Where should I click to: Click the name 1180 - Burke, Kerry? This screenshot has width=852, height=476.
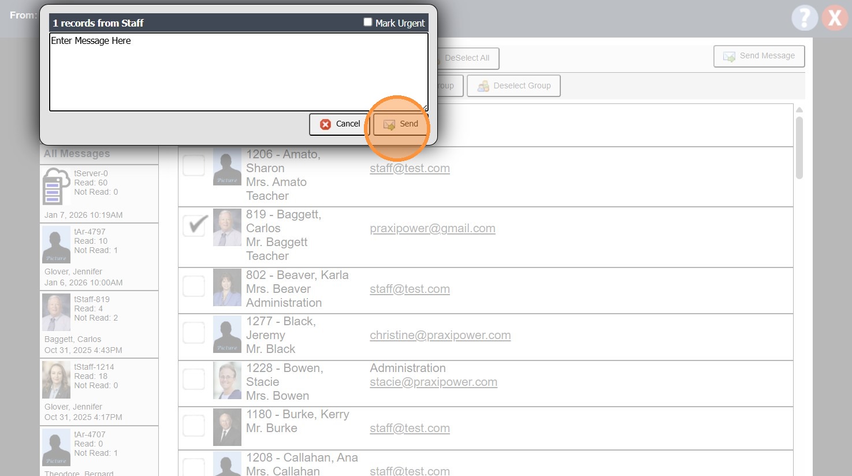pos(297,414)
